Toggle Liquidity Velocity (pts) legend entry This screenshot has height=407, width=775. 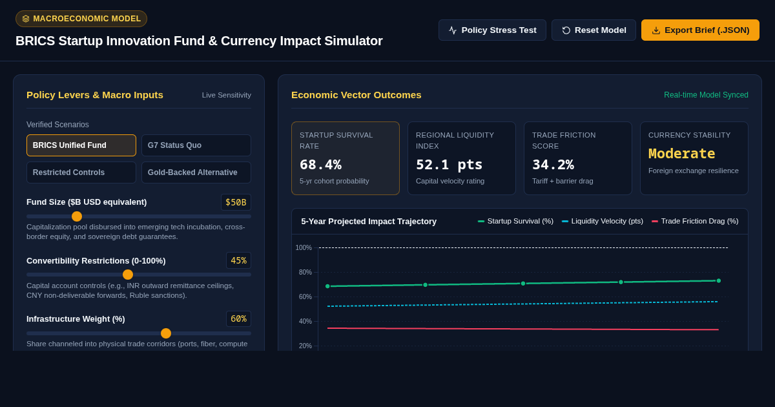pyautogui.click(x=602, y=221)
